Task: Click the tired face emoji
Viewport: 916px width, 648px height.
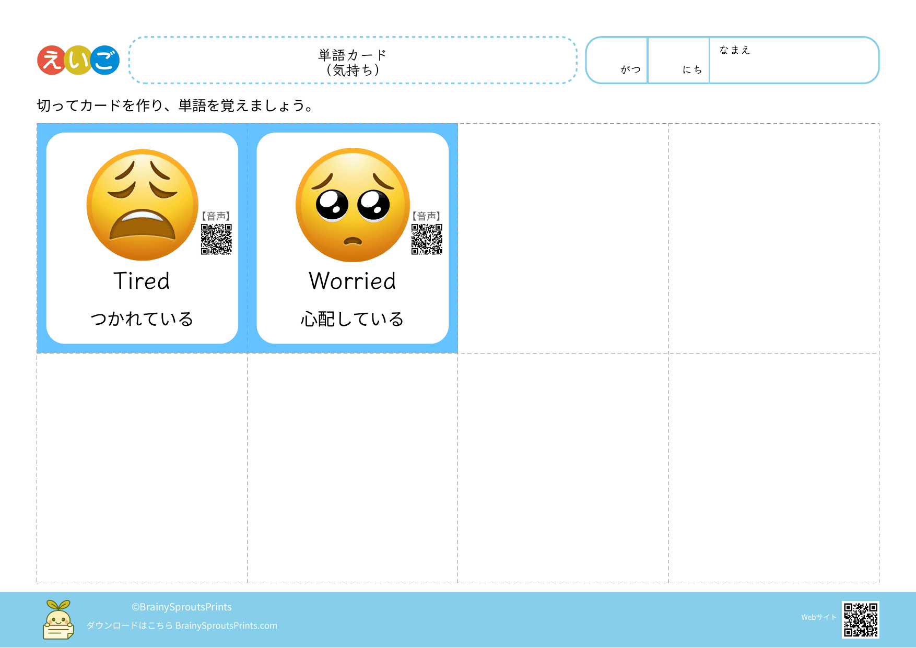Action: [x=142, y=205]
